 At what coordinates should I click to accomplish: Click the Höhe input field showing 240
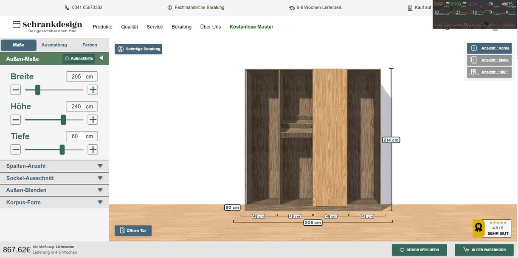[x=82, y=107]
